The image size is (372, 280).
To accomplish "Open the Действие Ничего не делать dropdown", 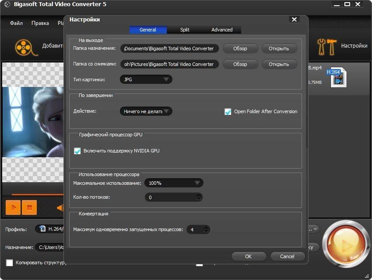I will [x=146, y=111].
